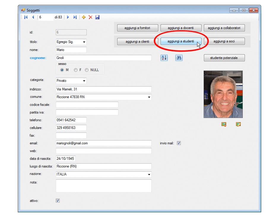Minimize the Soggetti window
Viewport: 279px width, 217px height.
click(x=234, y=10)
